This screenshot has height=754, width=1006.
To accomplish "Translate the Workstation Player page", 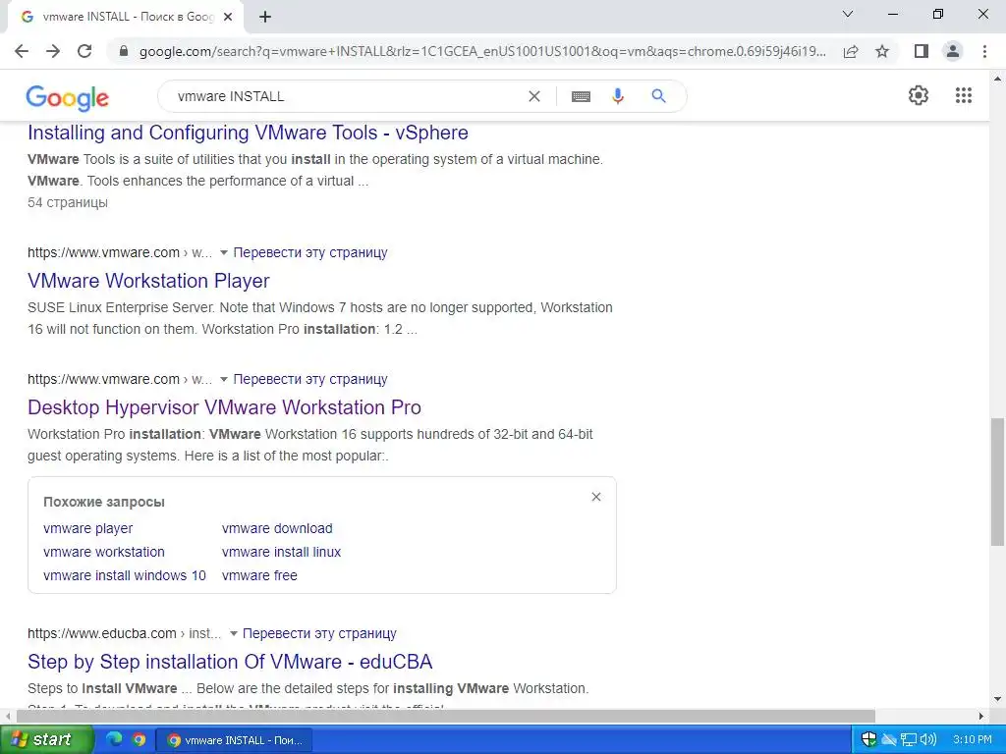I will 309,252.
